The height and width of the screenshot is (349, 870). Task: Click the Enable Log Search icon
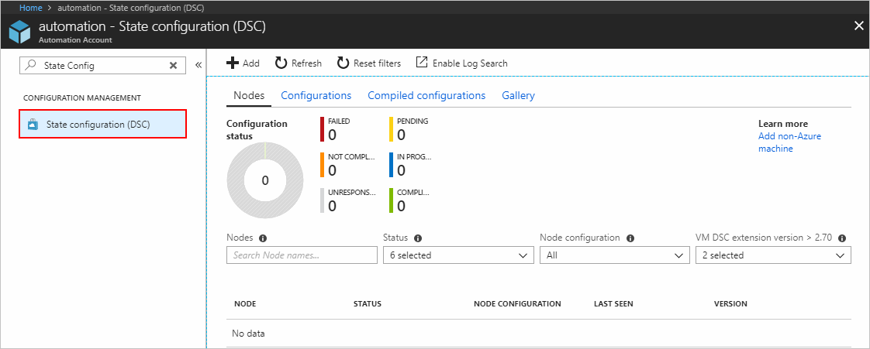click(422, 63)
